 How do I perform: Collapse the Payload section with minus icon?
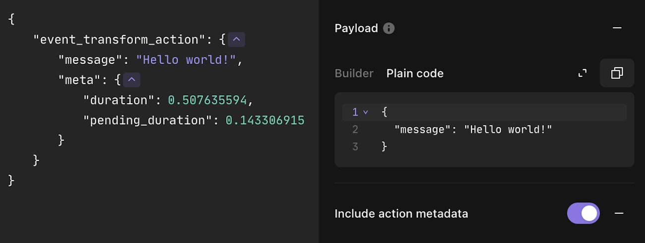617,28
